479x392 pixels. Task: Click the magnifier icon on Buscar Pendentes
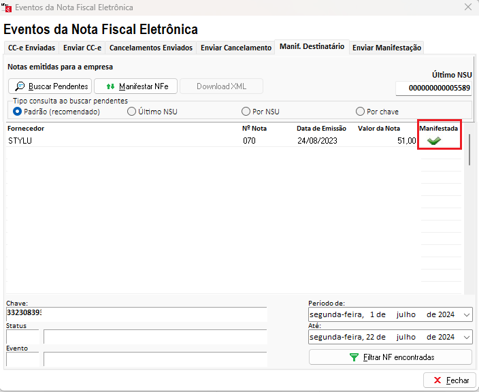[x=20, y=86]
